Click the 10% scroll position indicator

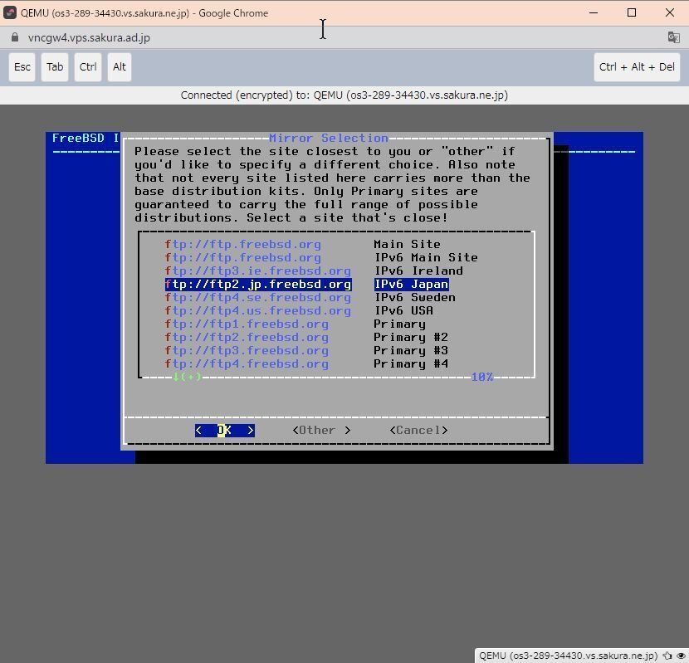tap(482, 377)
